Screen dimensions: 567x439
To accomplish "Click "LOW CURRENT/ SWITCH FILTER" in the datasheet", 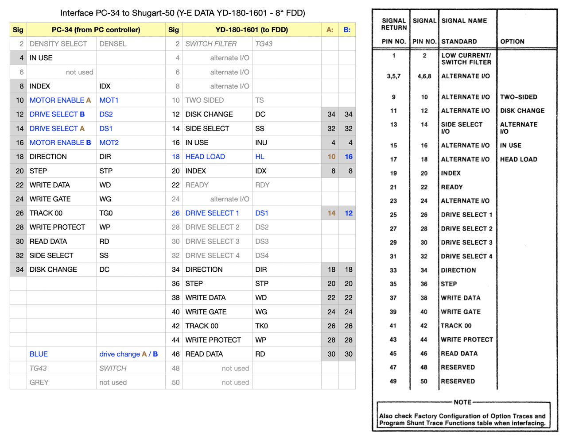I will [466, 59].
